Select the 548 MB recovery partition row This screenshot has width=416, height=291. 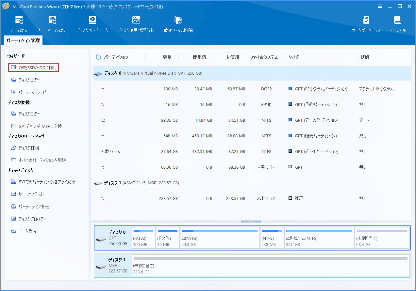(x=252, y=136)
